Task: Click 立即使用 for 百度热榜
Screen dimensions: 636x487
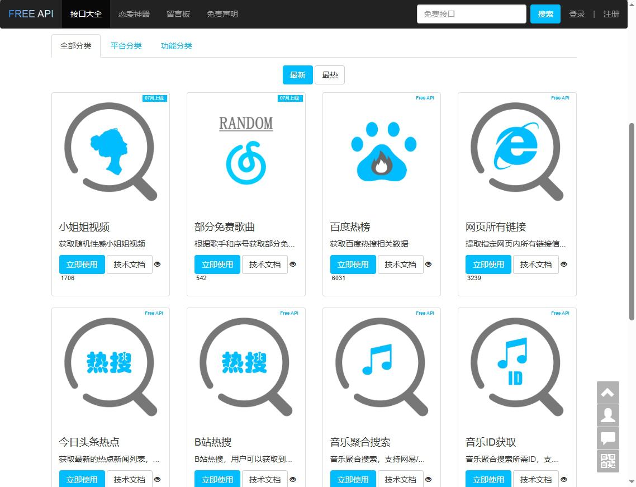Action: [x=353, y=264]
